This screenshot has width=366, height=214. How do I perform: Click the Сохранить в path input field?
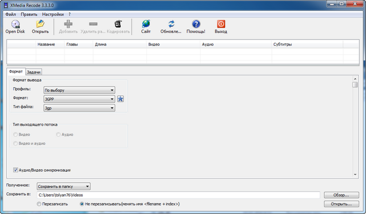[x=178, y=195]
